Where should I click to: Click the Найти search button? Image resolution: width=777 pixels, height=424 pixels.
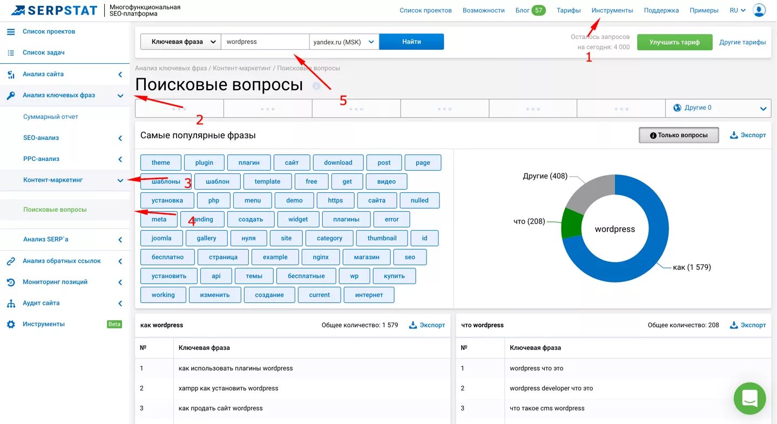(x=411, y=41)
